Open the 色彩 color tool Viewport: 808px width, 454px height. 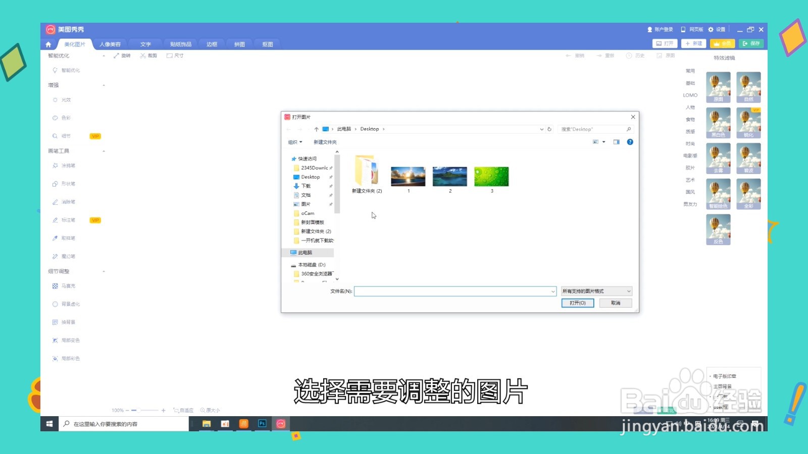[x=62, y=118]
